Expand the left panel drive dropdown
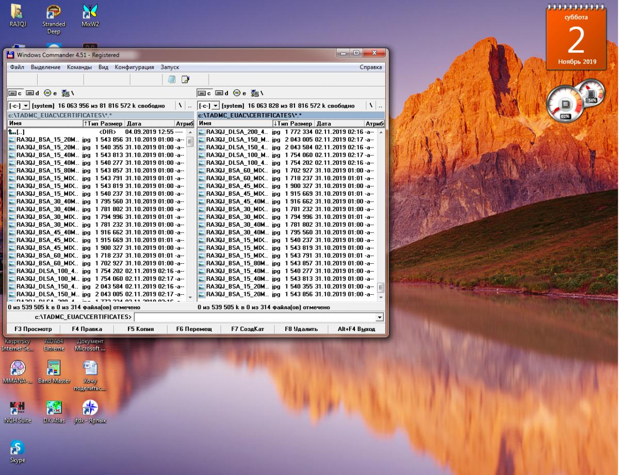The image size is (619, 475). (x=25, y=105)
